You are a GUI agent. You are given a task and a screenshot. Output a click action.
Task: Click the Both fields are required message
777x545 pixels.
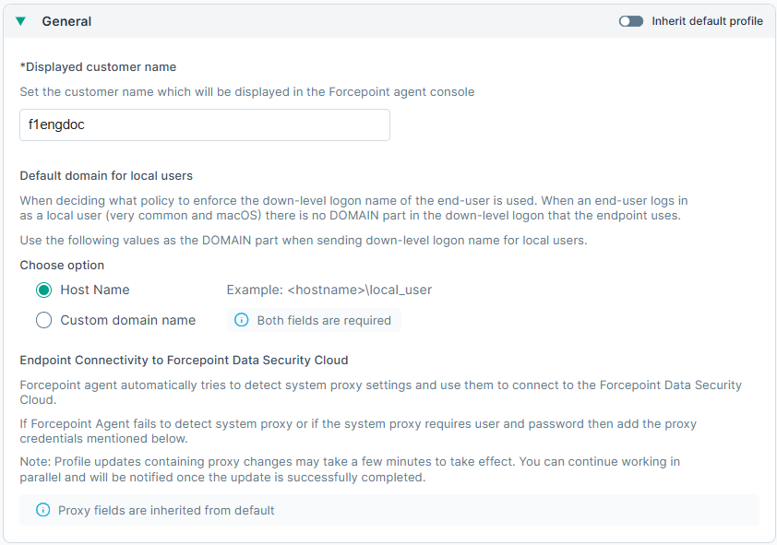point(324,321)
